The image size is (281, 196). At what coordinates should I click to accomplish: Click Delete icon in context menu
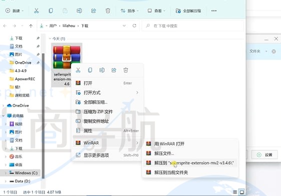click(x=126, y=70)
